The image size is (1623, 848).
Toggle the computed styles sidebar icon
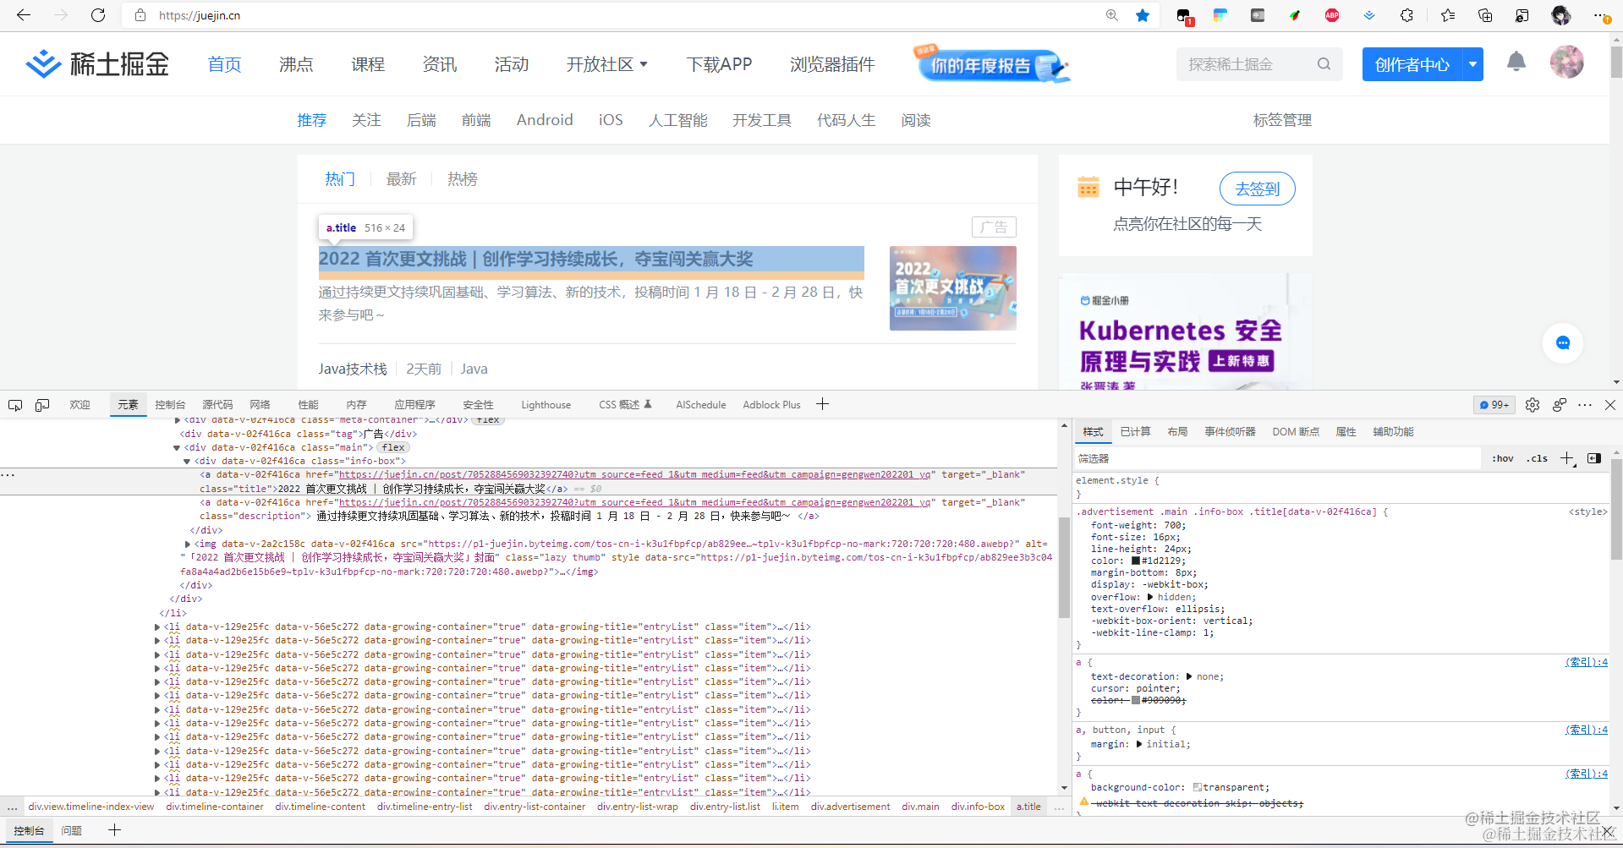click(1594, 458)
